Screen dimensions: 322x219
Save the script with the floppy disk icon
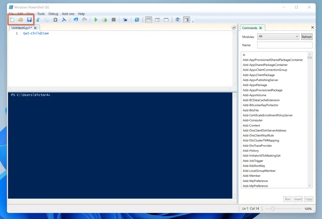click(x=29, y=20)
